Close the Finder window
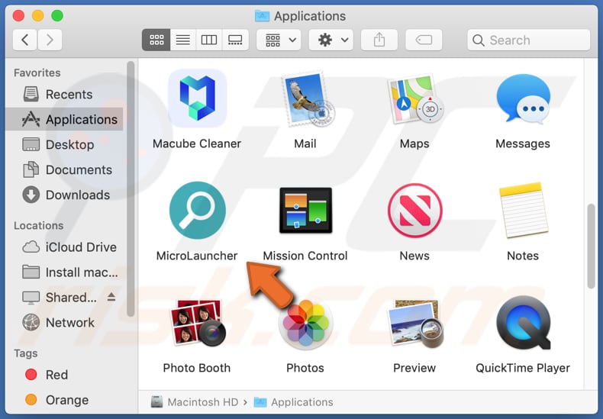The image size is (603, 419). 18,16
